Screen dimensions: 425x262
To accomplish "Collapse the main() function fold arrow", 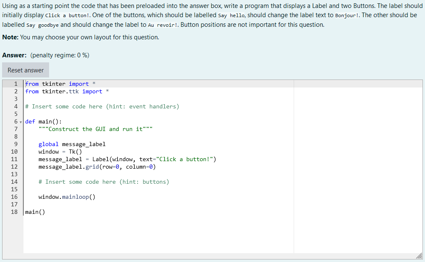I will [20, 121].
